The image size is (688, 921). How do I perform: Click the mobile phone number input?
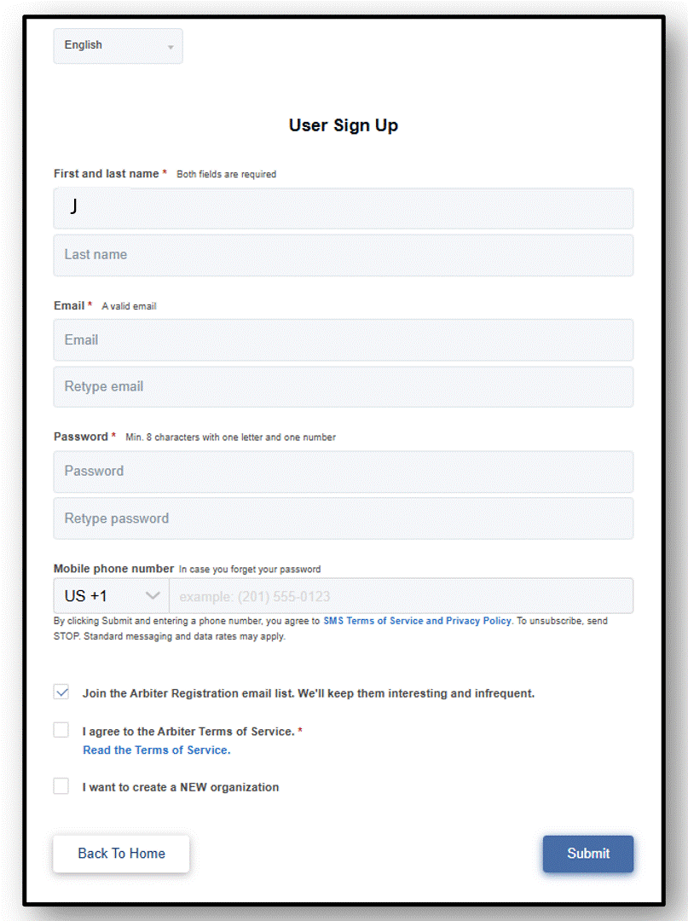(x=402, y=596)
